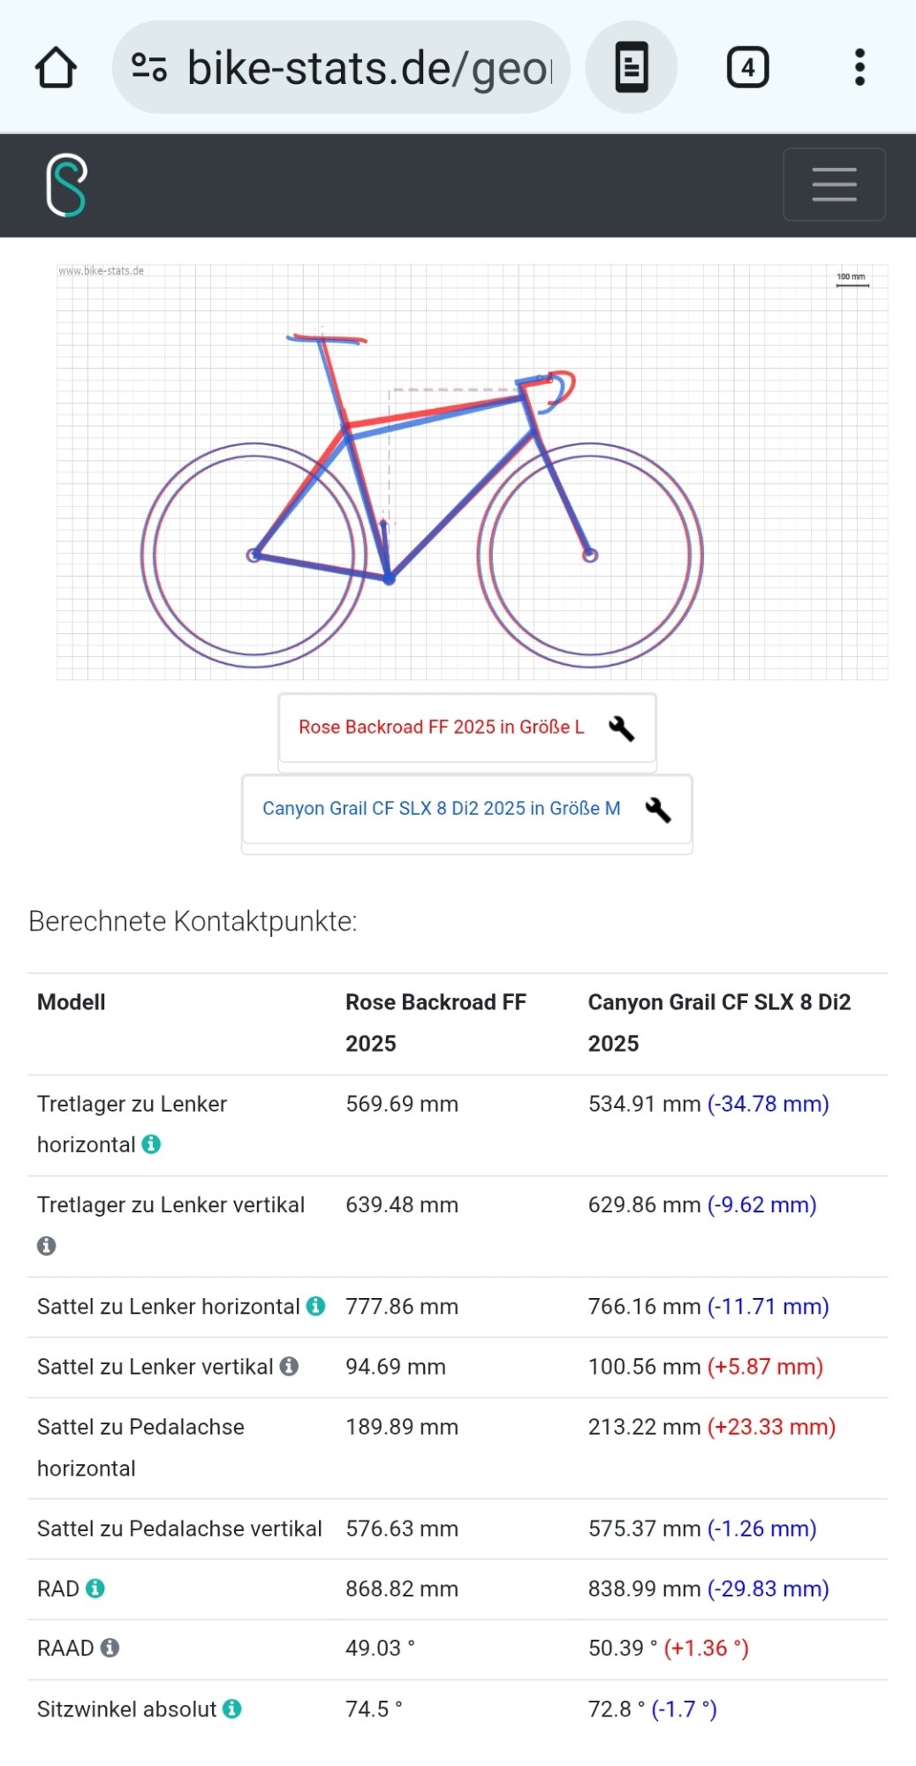Click the bike-stats.de address bar
This screenshot has width=916, height=1766.
click(x=369, y=68)
